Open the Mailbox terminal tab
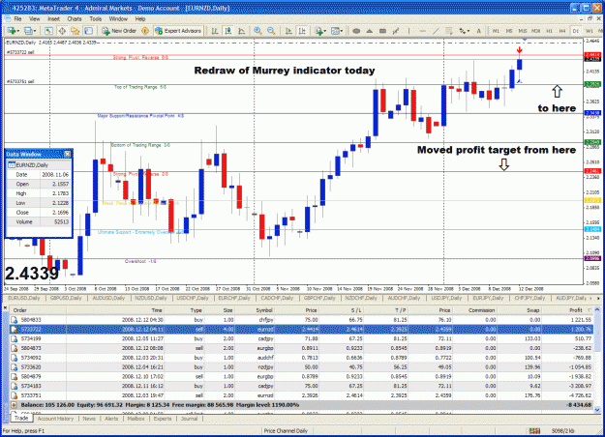 (136, 419)
